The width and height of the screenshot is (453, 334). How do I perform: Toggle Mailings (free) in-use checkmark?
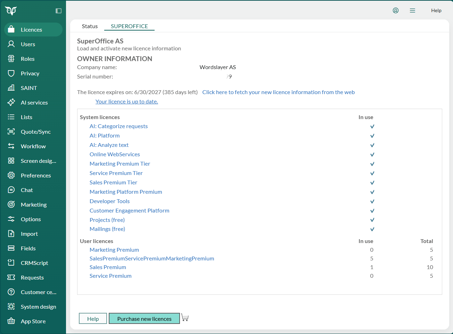pos(372,229)
